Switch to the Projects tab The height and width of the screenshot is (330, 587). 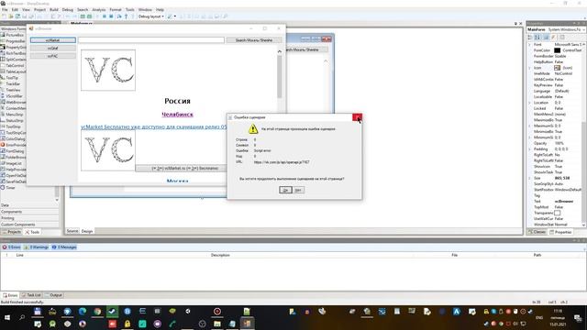tap(12, 232)
